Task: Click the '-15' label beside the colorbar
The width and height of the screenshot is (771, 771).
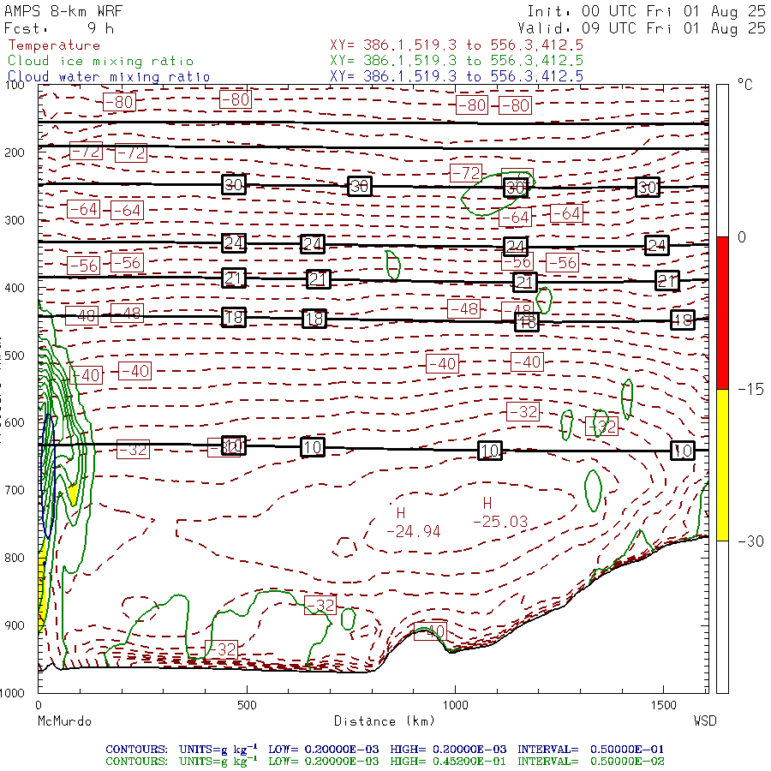Action: (x=750, y=390)
